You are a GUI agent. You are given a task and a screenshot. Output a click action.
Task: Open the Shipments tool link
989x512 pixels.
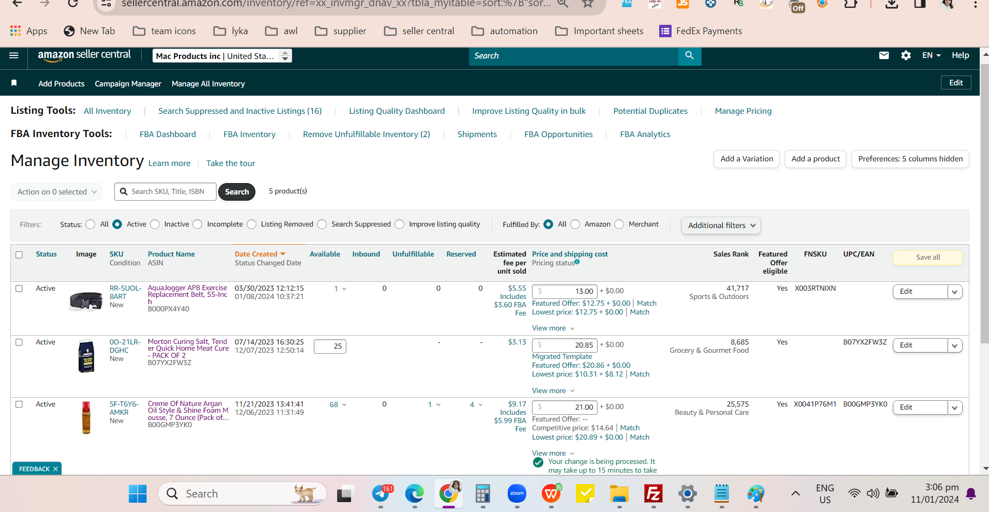[477, 134]
